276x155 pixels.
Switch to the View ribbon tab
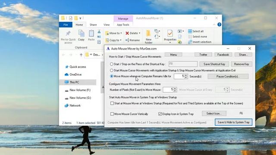pos(107,25)
